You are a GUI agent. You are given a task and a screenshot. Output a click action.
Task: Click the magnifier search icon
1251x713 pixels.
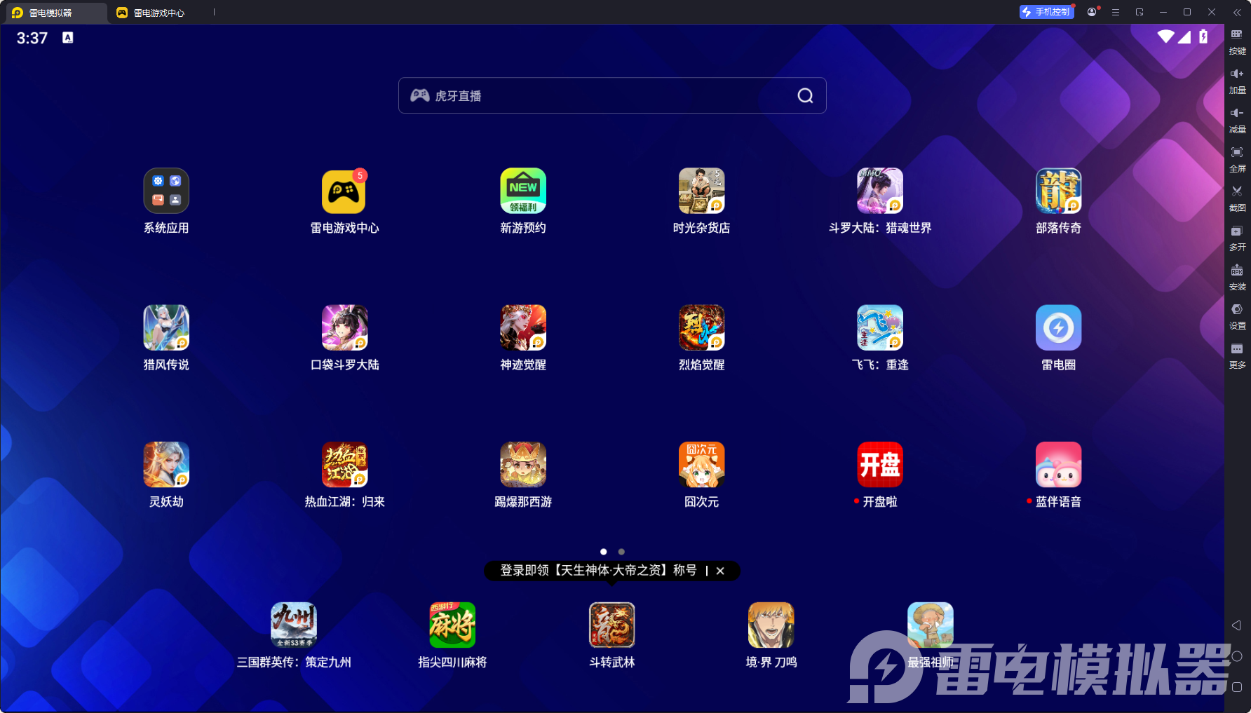click(x=805, y=95)
